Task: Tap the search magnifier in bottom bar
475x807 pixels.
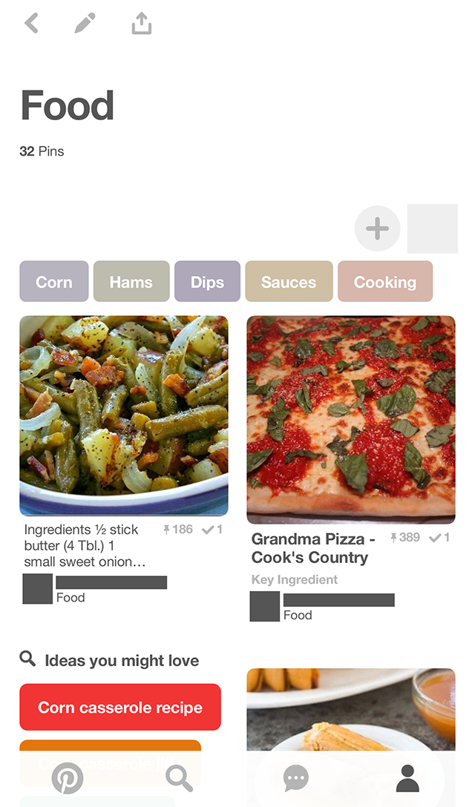Action: pos(179,777)
